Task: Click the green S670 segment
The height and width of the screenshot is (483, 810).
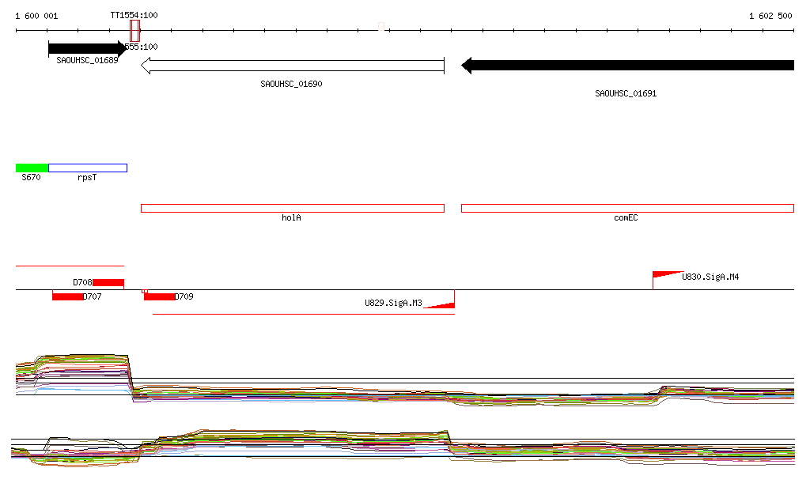Action: [32, 168]
